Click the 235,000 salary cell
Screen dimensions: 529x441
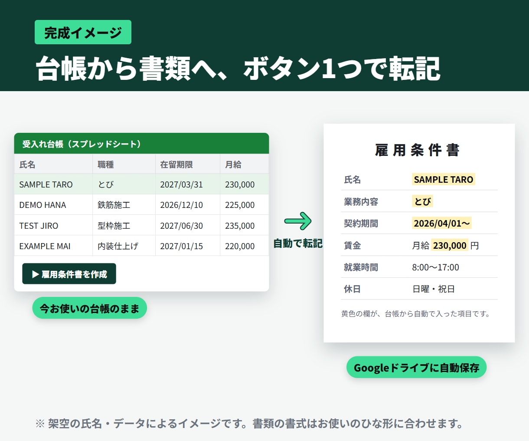click(x=244, y=225)
